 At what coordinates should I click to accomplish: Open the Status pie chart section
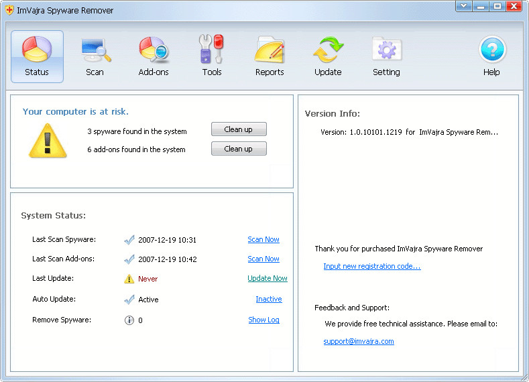coord(37,56)
